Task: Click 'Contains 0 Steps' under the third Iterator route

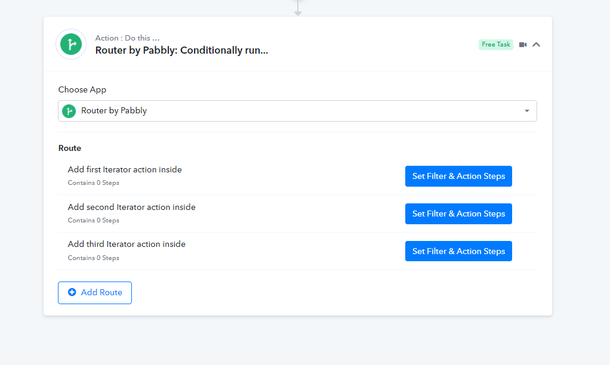Action: click(x=93, y=258)
